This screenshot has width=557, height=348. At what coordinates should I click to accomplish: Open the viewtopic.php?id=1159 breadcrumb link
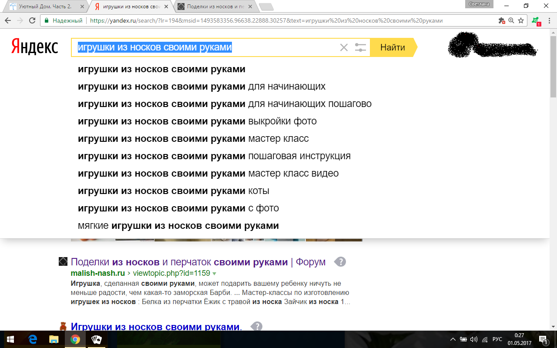click(x=171, y=274)
